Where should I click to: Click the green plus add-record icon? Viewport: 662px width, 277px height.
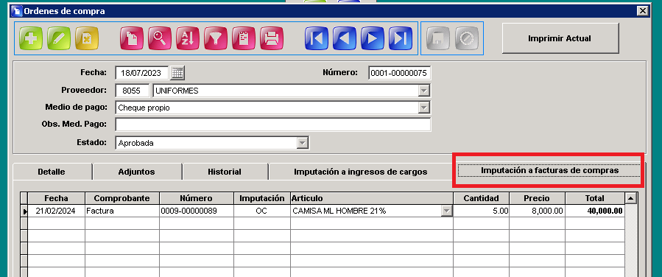(31, 38)
